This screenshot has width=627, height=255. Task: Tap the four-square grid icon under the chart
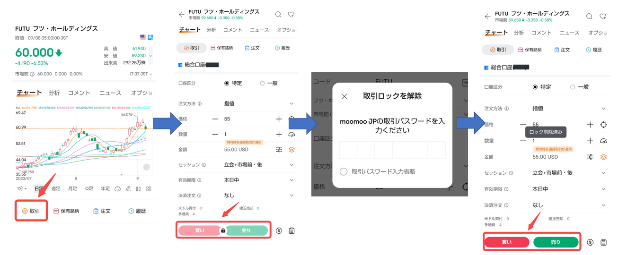pyautogui.click(x=149, y=189)
